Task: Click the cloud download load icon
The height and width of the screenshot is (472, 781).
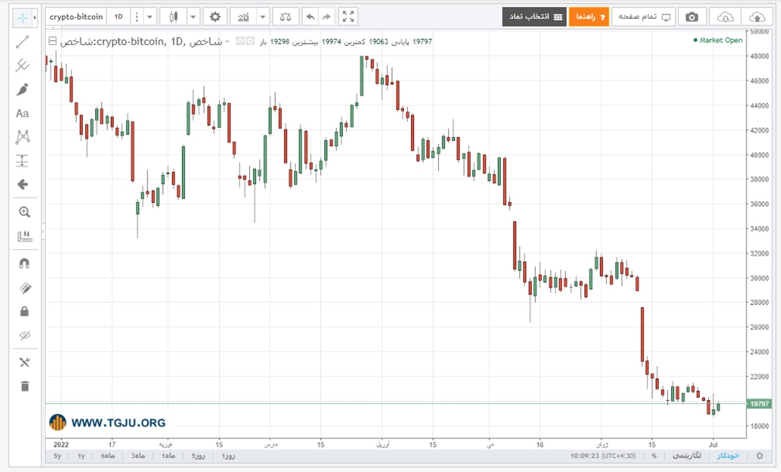Action: [x=725, y=17]
